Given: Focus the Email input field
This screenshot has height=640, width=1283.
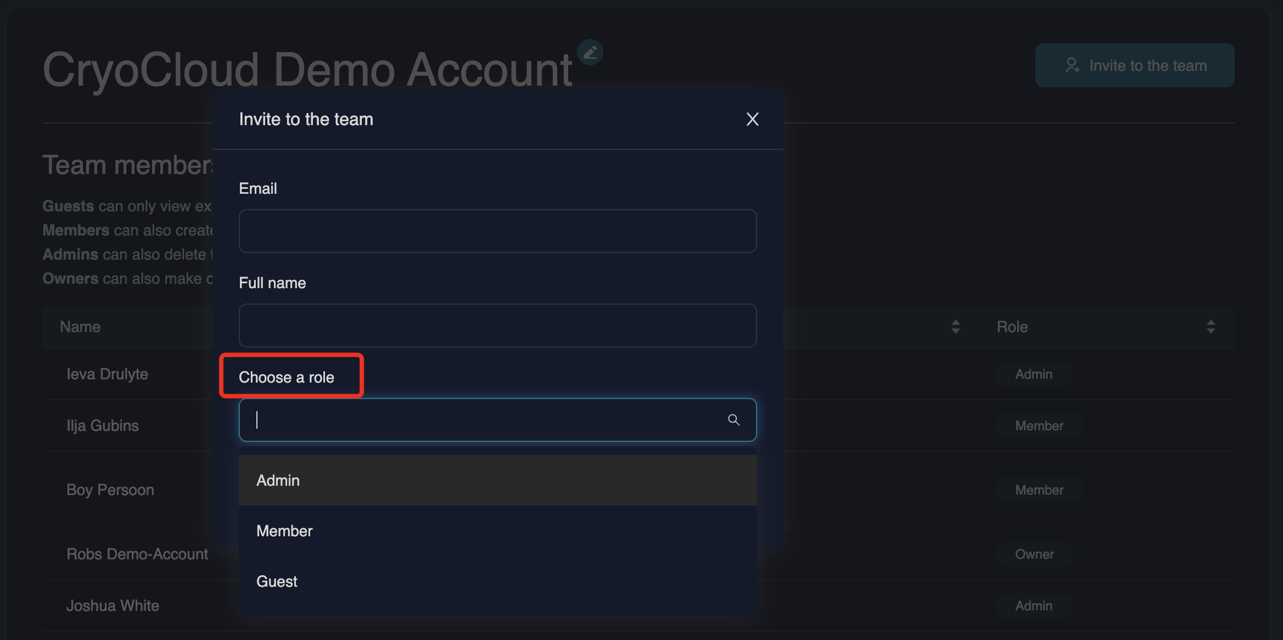Looking at the screenshot, I should tap(497, 231).
